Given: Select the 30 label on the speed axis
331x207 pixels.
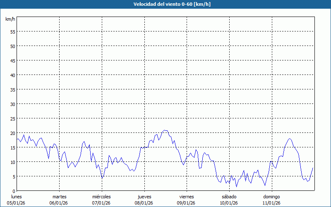Looking at the screenshot, I should click(12, 104).
